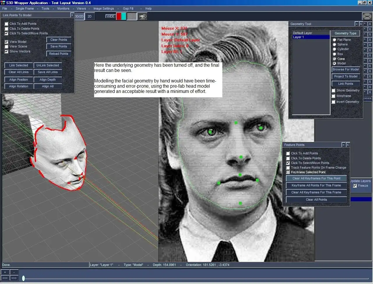
Task: Step backward with the <<< button
Action: [x=5, y=278]
